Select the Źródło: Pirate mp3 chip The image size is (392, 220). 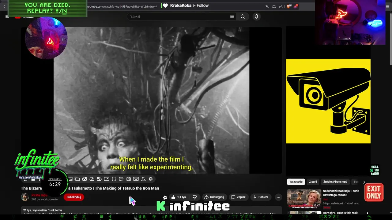pos(335,182)
